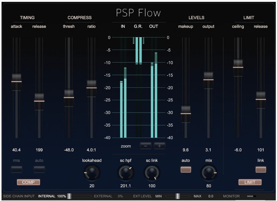The width and height of the screenshot is (277, 201).
Task: Click the TIMING section heading
Action: (x=27, y=18)
